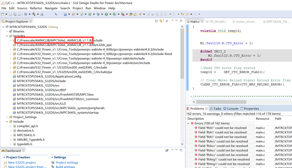
Task: Click Project Explorer vertical scrollbar thumb
Action: point(182,54)
